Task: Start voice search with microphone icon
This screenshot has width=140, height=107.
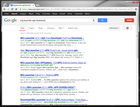Action: coord(94,20)
